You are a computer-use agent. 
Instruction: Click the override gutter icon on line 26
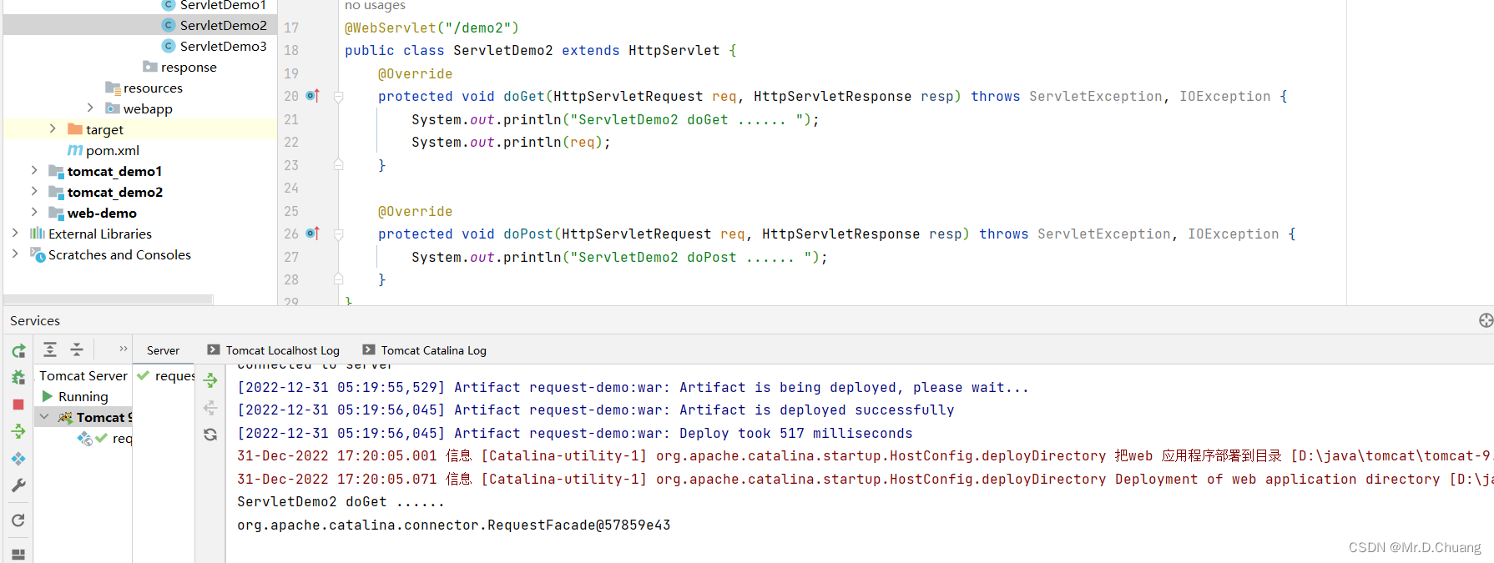(x=313, y=234)
